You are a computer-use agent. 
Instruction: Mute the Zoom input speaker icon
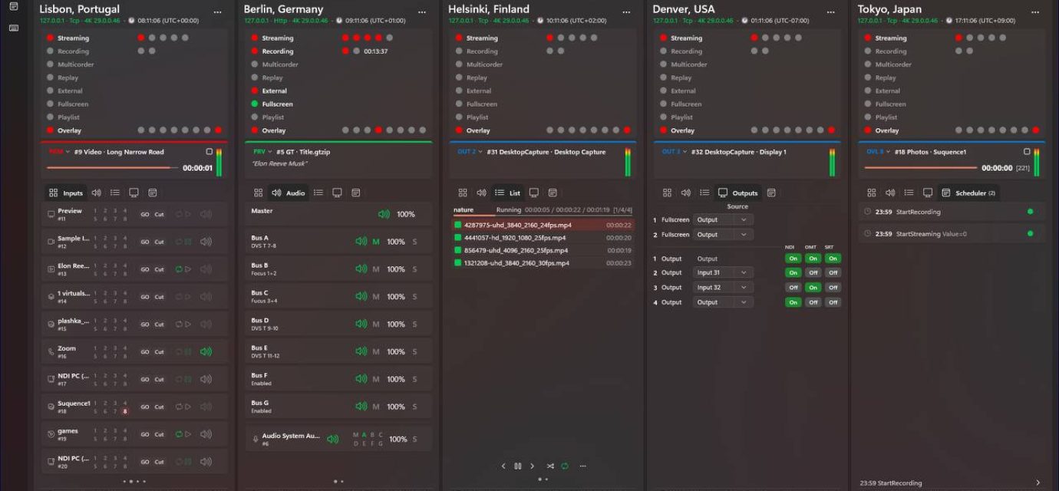point(206,352)
